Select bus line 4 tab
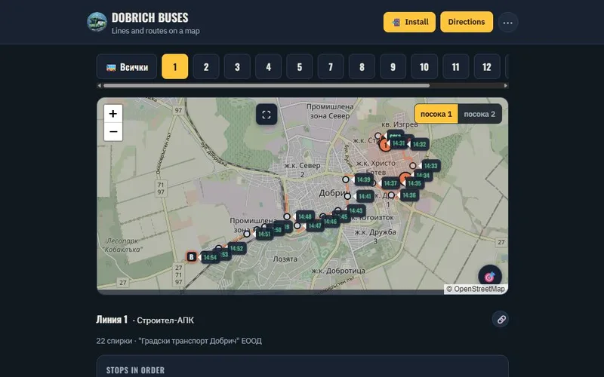 tap(269, 67)
